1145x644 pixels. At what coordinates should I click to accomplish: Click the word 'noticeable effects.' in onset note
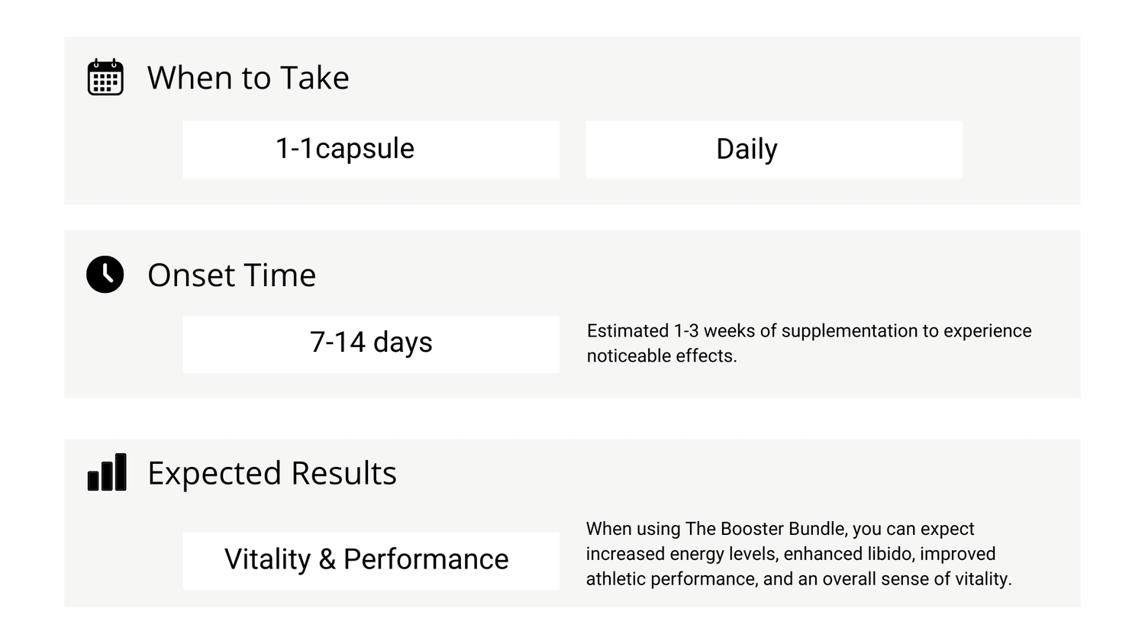[x=662, y=356]
